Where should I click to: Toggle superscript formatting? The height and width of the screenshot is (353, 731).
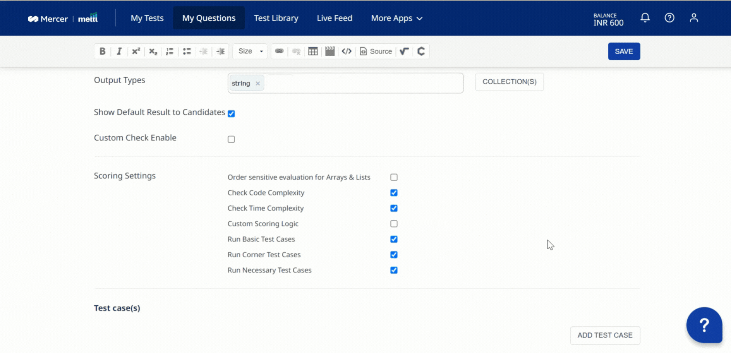[136, 51]
